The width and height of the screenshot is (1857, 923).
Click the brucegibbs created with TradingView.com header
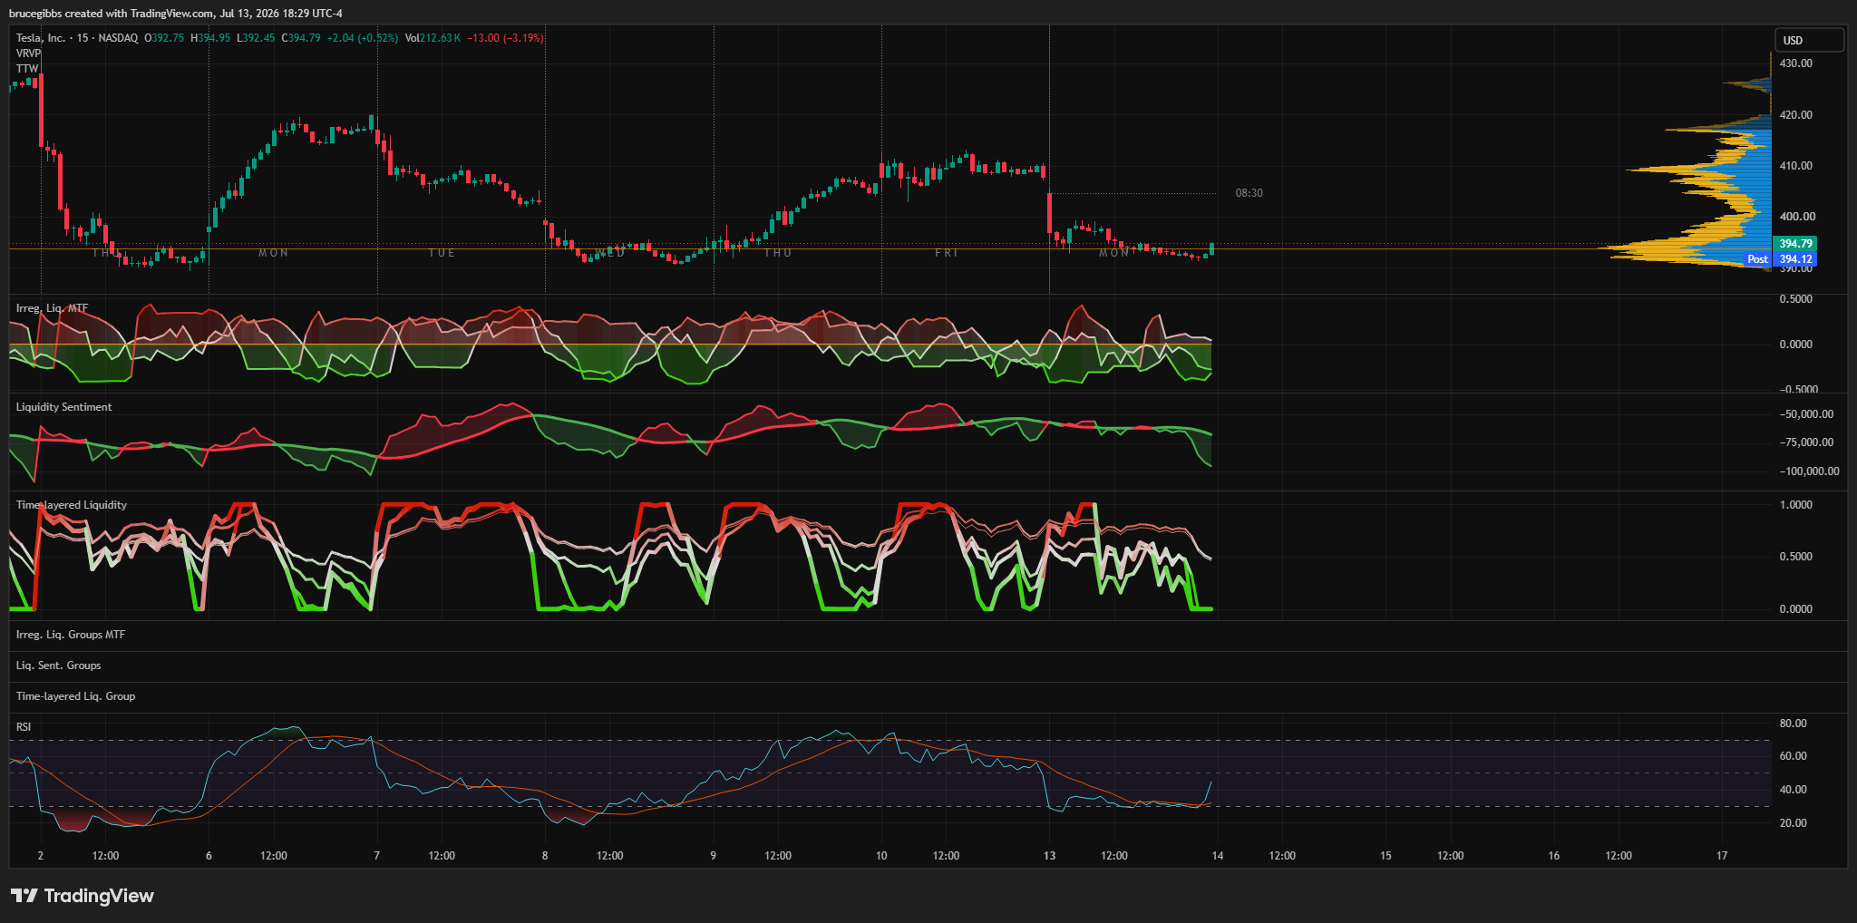click(x=176, y=14)
